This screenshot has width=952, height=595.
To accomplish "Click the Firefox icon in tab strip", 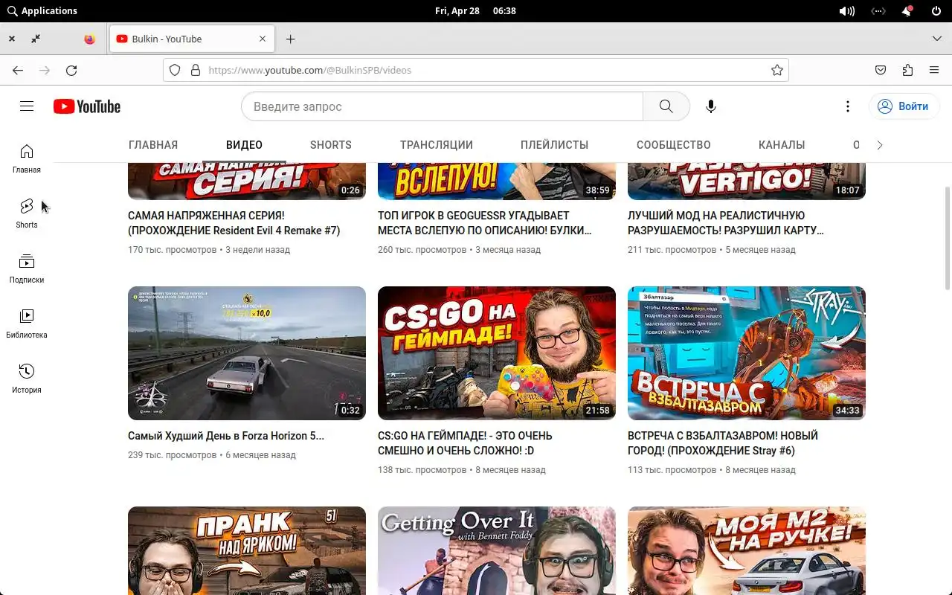I will 90,39.
